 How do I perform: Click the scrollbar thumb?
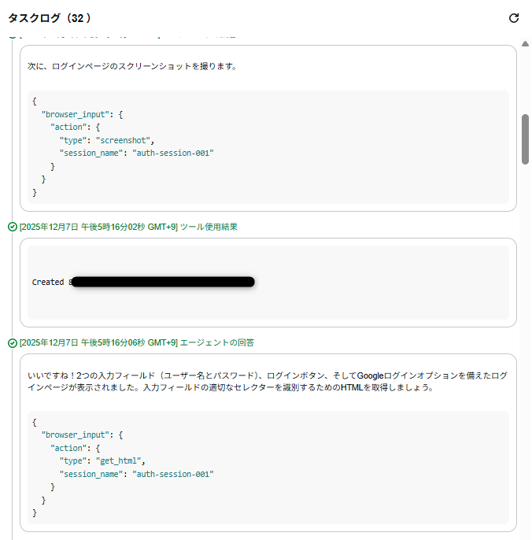point(525,139)
